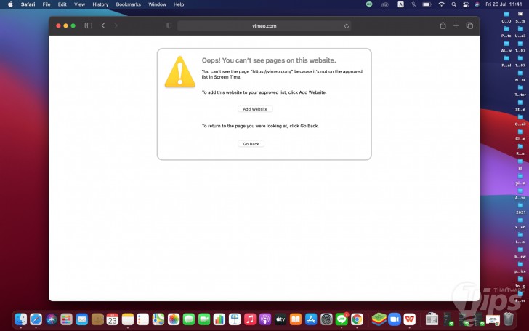529x331 pixels.
Task: Click the date and time in the menu bar
Action: (504, 4)
